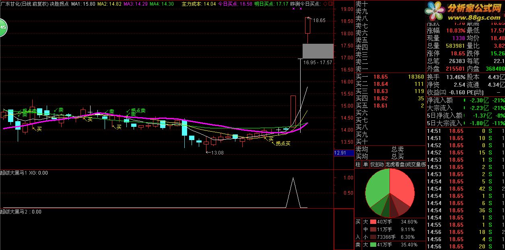Click the 14:54 trade row with volume 42
The image size is (505, 250).
point(466,189)
